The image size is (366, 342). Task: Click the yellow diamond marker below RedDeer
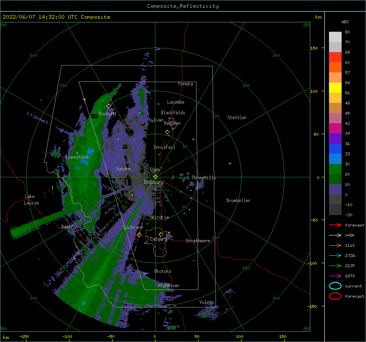(168, 132)
